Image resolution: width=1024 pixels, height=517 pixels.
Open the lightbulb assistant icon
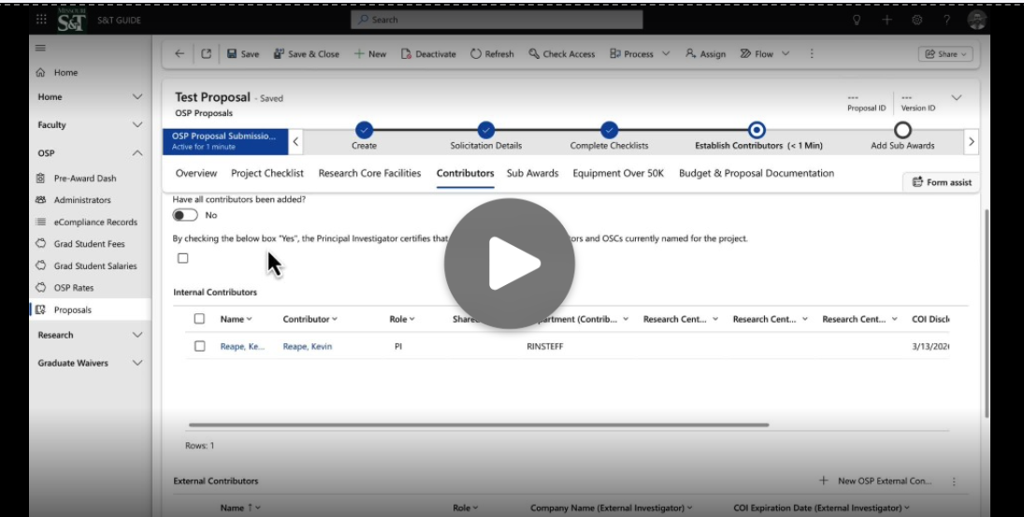click(x=857, y=20)
